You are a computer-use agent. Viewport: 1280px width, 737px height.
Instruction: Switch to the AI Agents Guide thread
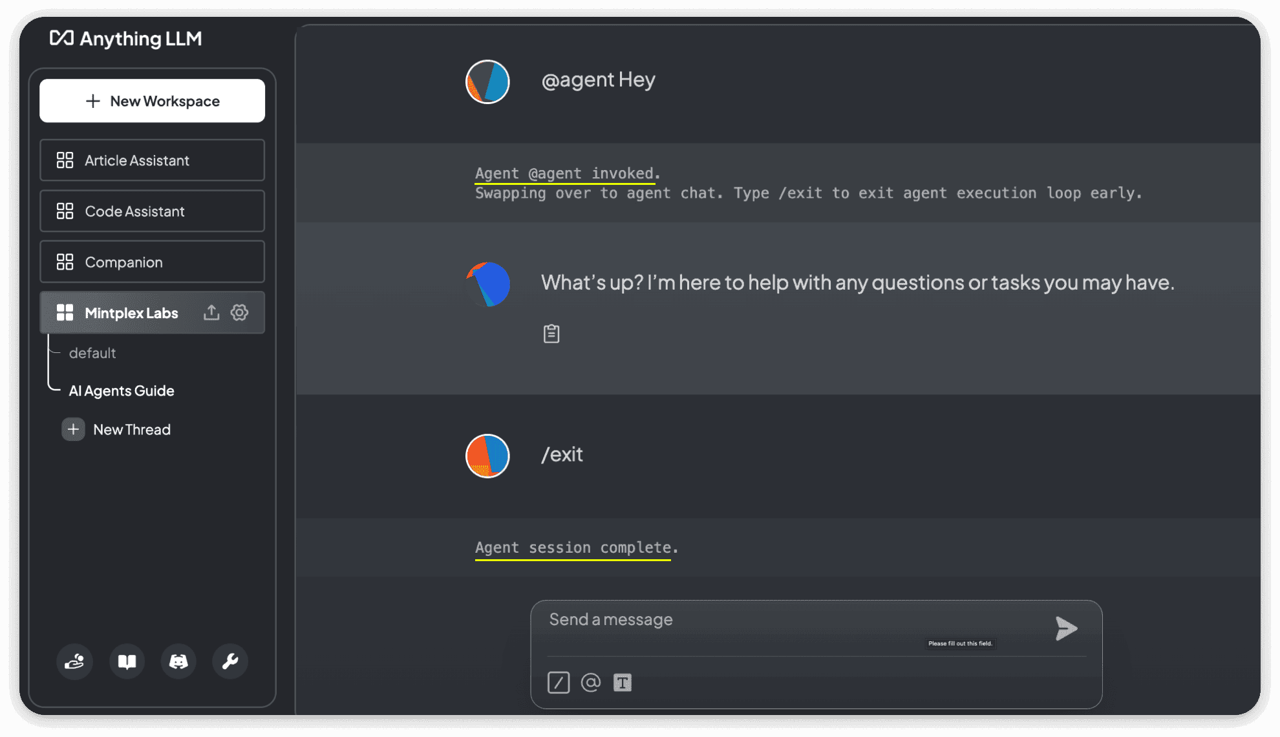(x=122, y=390)
